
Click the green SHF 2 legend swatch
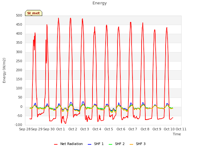110,144
